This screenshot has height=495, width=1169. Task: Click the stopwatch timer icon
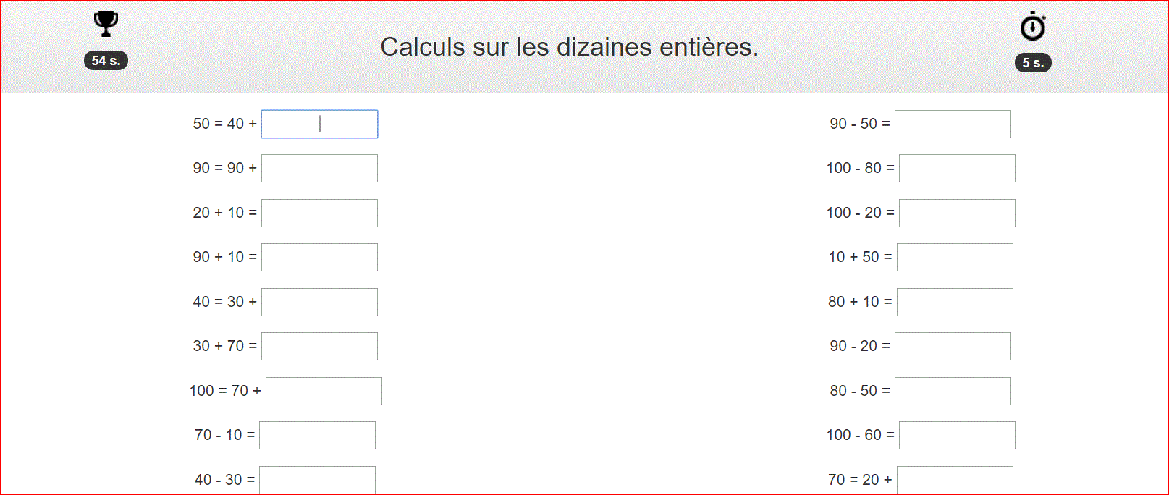click(x=1033, y=26)
